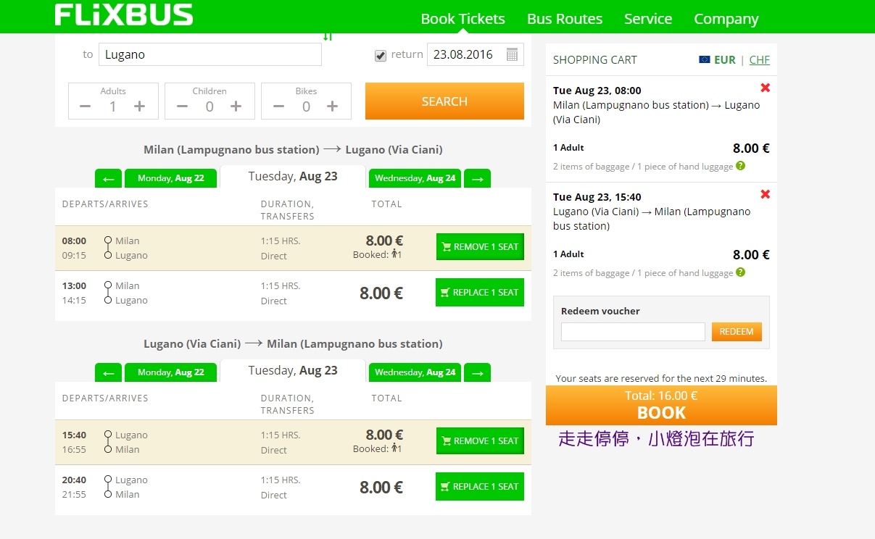Select Monday, Aug 22 tab for Milan–Lugano
Viewport: 875px width, 539px height.
170,178
